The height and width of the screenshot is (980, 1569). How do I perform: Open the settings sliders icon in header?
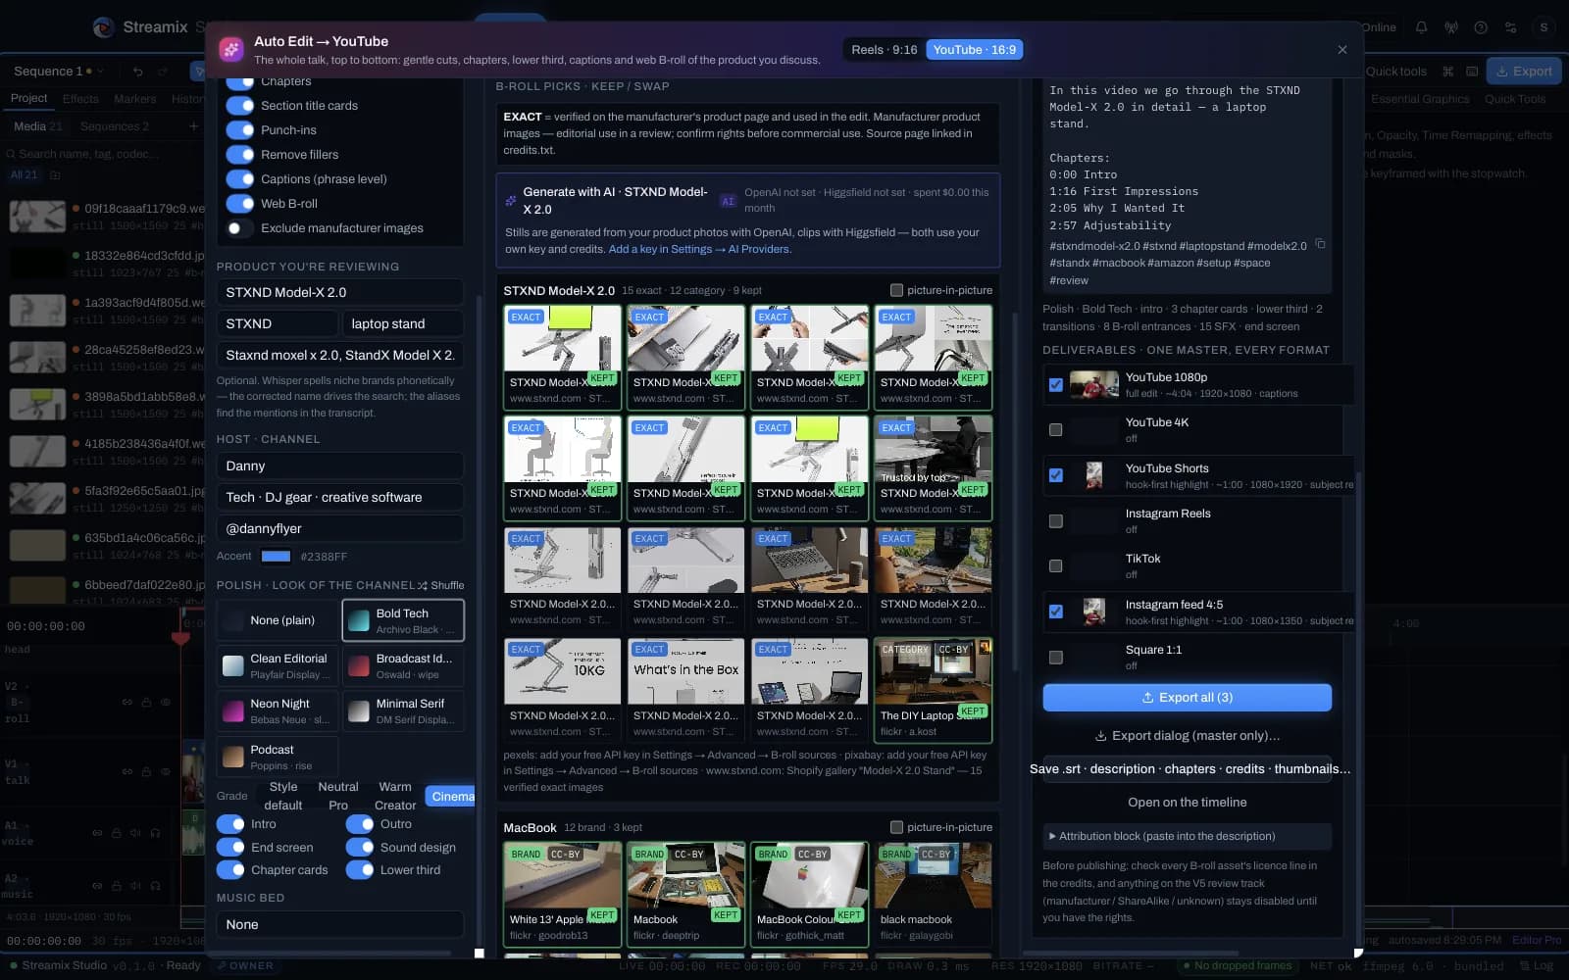coord(1510,27)
